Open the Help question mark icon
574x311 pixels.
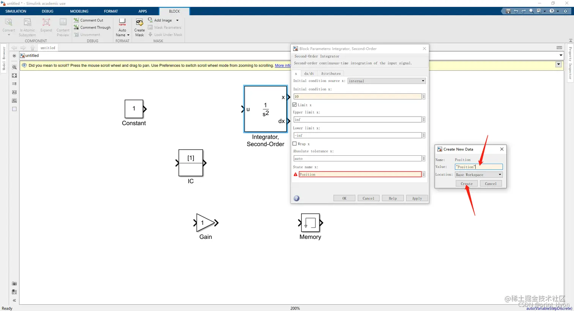552,11
